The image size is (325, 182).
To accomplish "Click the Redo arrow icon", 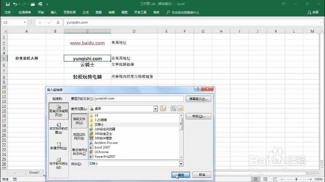I will [24, 4].
